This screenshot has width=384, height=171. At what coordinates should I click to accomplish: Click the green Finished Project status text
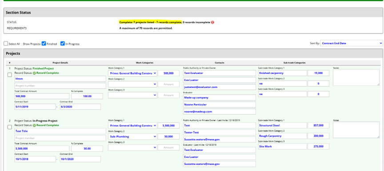click(x=43, y=69)
